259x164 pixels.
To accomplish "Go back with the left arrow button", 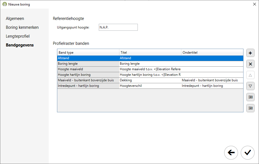I will click(231, 153).
